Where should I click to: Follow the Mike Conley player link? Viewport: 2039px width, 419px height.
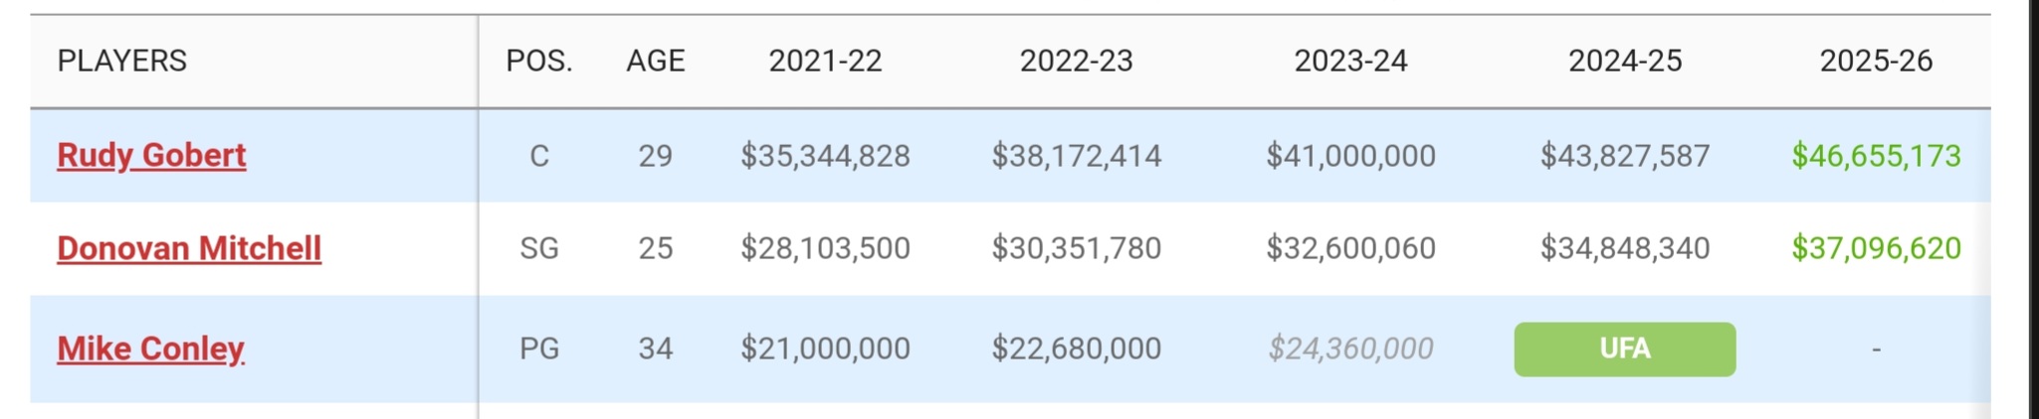coord(150,349)
